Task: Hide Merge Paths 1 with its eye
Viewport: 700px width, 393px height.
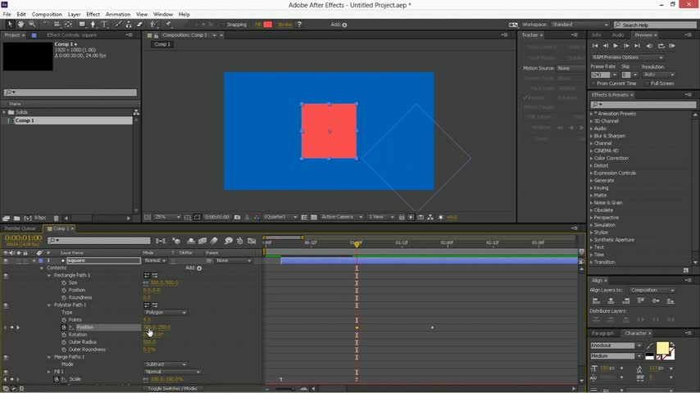Action: click(x=6, y=357)
